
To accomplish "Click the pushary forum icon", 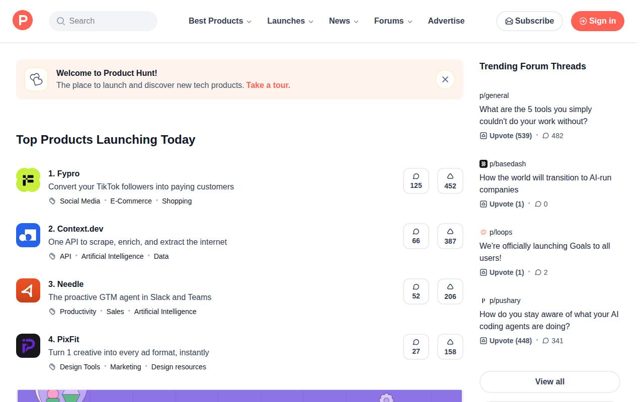I will [484, 300].
